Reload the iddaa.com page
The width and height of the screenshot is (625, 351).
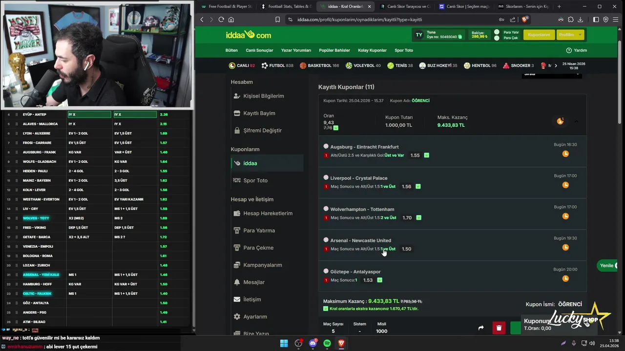tap(221, 19)
